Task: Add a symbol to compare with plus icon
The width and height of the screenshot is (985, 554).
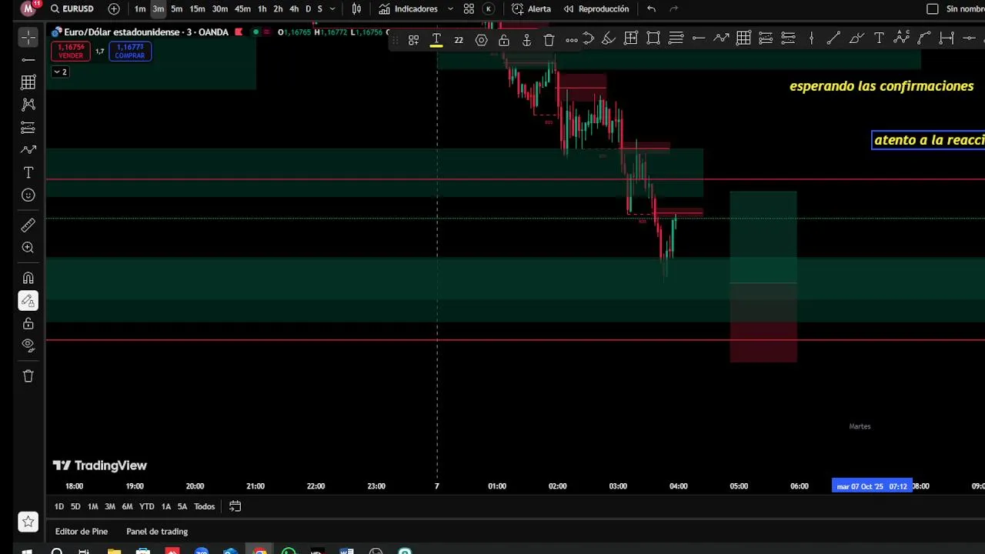Action: (114, 8)
